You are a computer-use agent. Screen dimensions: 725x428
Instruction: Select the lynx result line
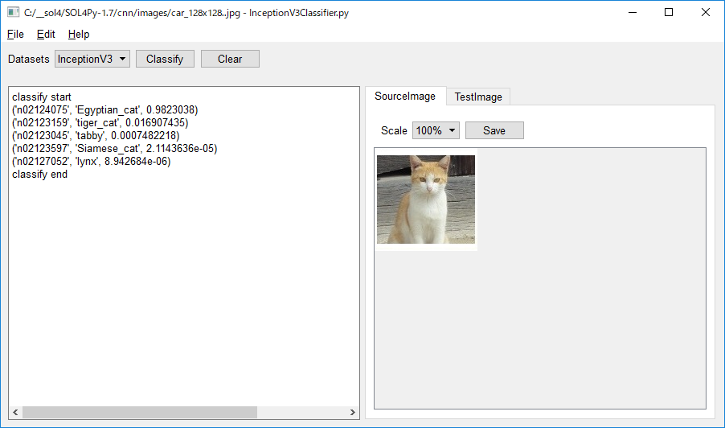coord(92,162)
